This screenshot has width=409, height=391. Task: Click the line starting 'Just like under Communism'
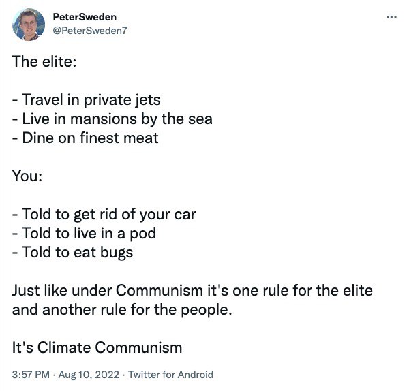pos(192,290)
